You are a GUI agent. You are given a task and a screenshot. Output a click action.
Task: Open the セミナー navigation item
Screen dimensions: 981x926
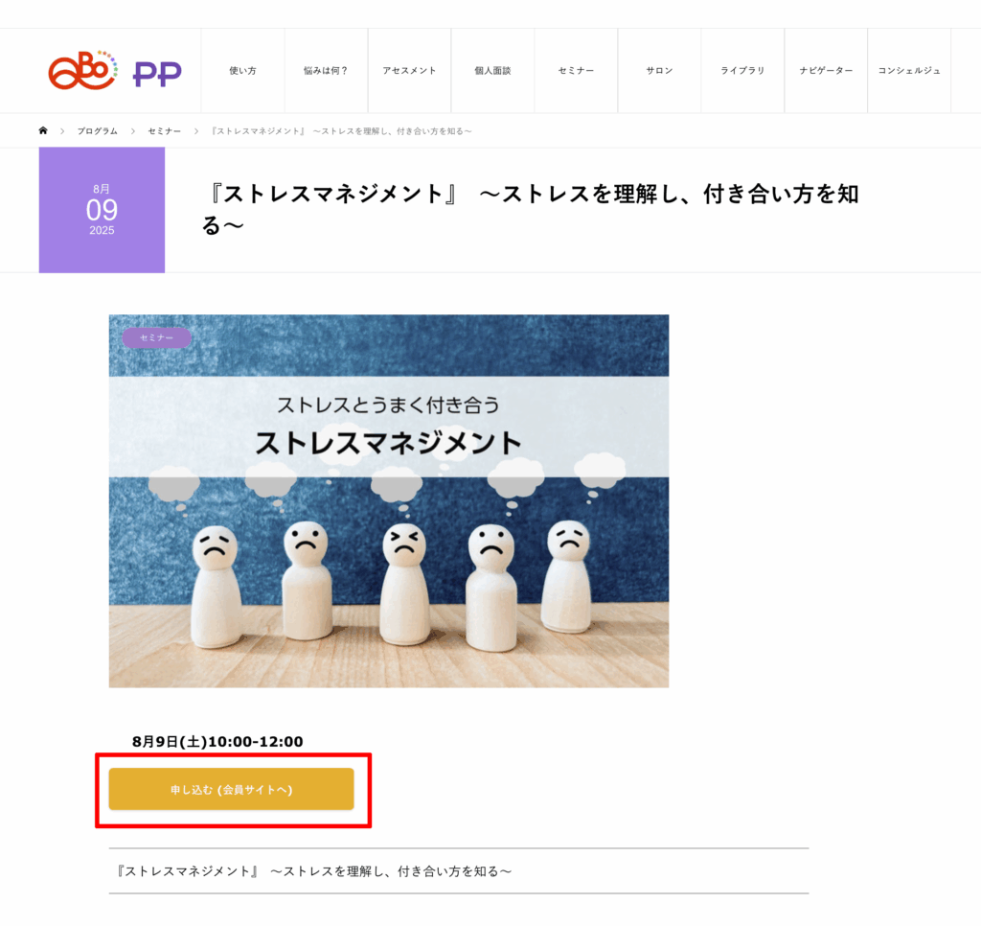[x=576, y=71]
